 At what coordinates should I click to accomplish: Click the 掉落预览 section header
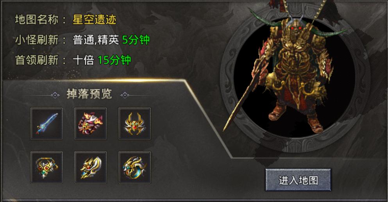pos(89,94)
